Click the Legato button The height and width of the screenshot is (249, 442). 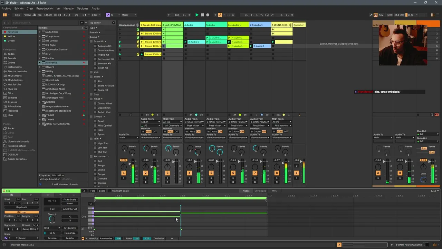click(70, 238)
